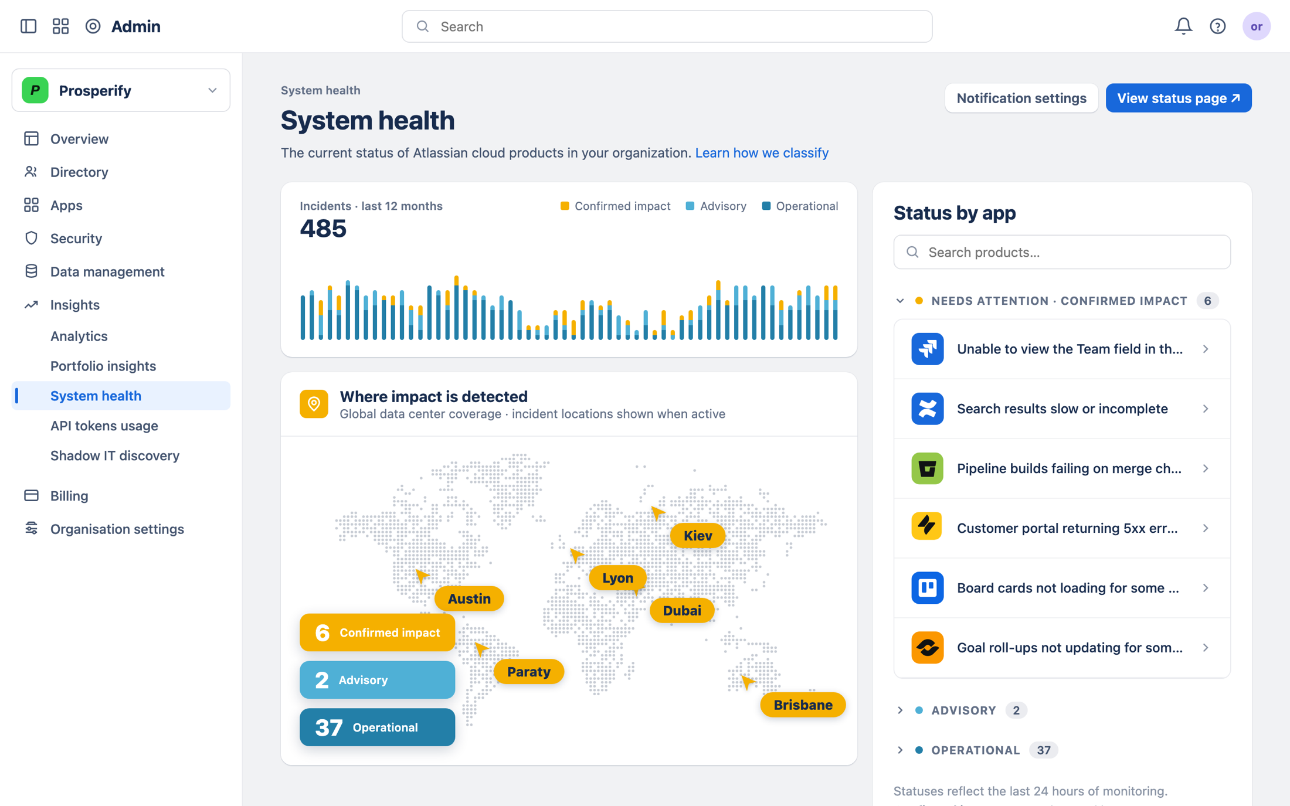Open chevron for Board cards not loading
The image size is (1290, 806).
(1206, 588)
